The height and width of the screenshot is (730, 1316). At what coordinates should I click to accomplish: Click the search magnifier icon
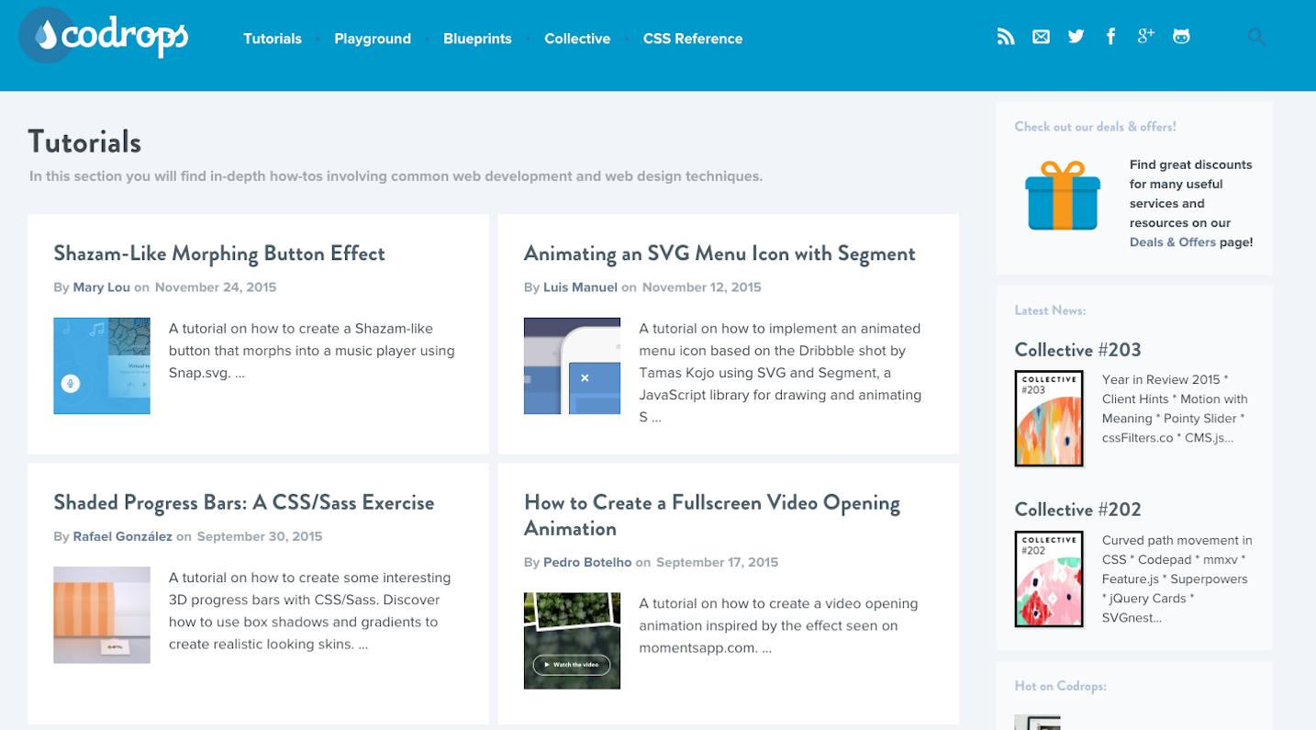point(1256,37)
